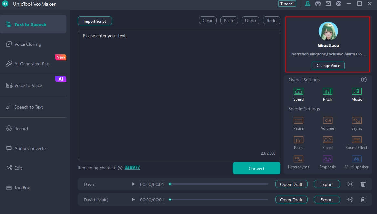Open the Emphasis setting
Screen dimensions: 377x214
tap(327, 162)
